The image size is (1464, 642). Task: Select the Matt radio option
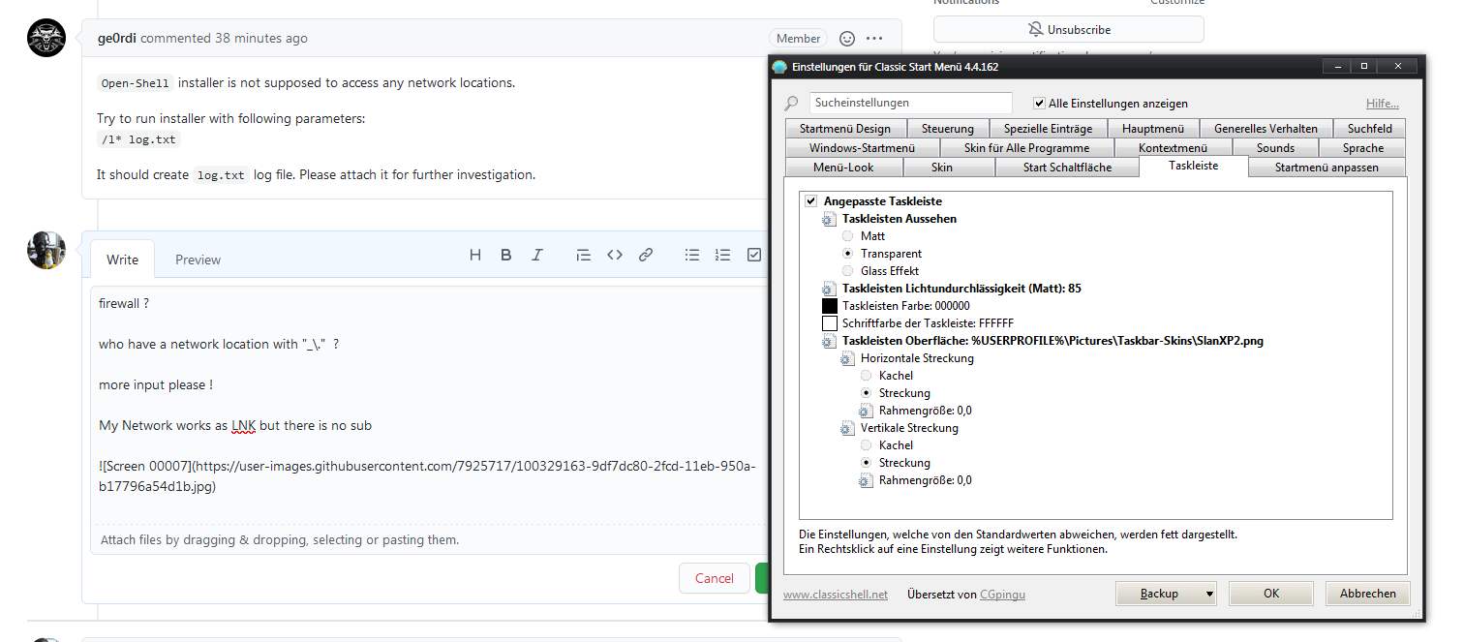(848, 236)
